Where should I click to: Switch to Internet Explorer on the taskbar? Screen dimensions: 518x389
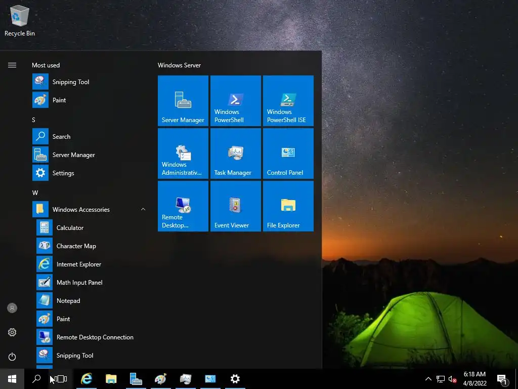86,379
